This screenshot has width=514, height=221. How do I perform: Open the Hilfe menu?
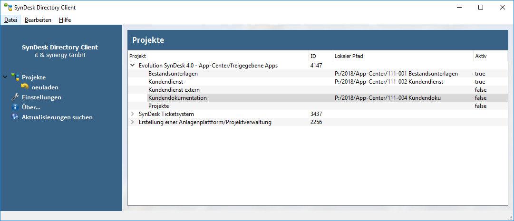(x=65, y=19)
